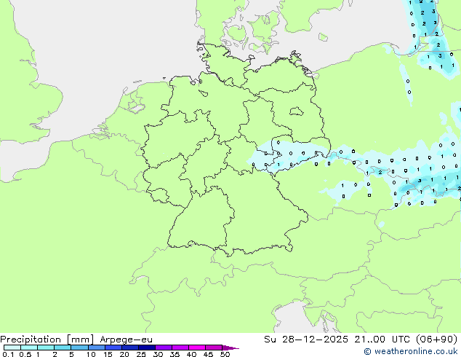The image size is (461, 357).
Task: Click the legend label '10'
Action: point(91,354)
